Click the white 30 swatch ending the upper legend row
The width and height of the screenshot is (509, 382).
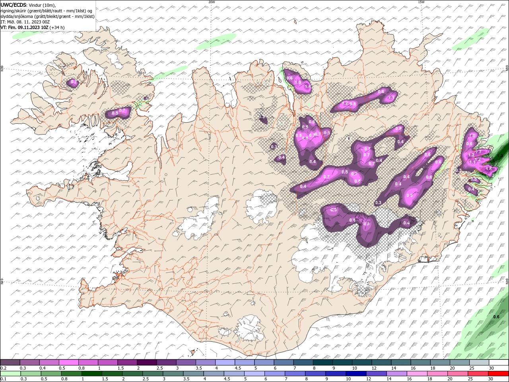pyautogui.click(x=499, y=363)
